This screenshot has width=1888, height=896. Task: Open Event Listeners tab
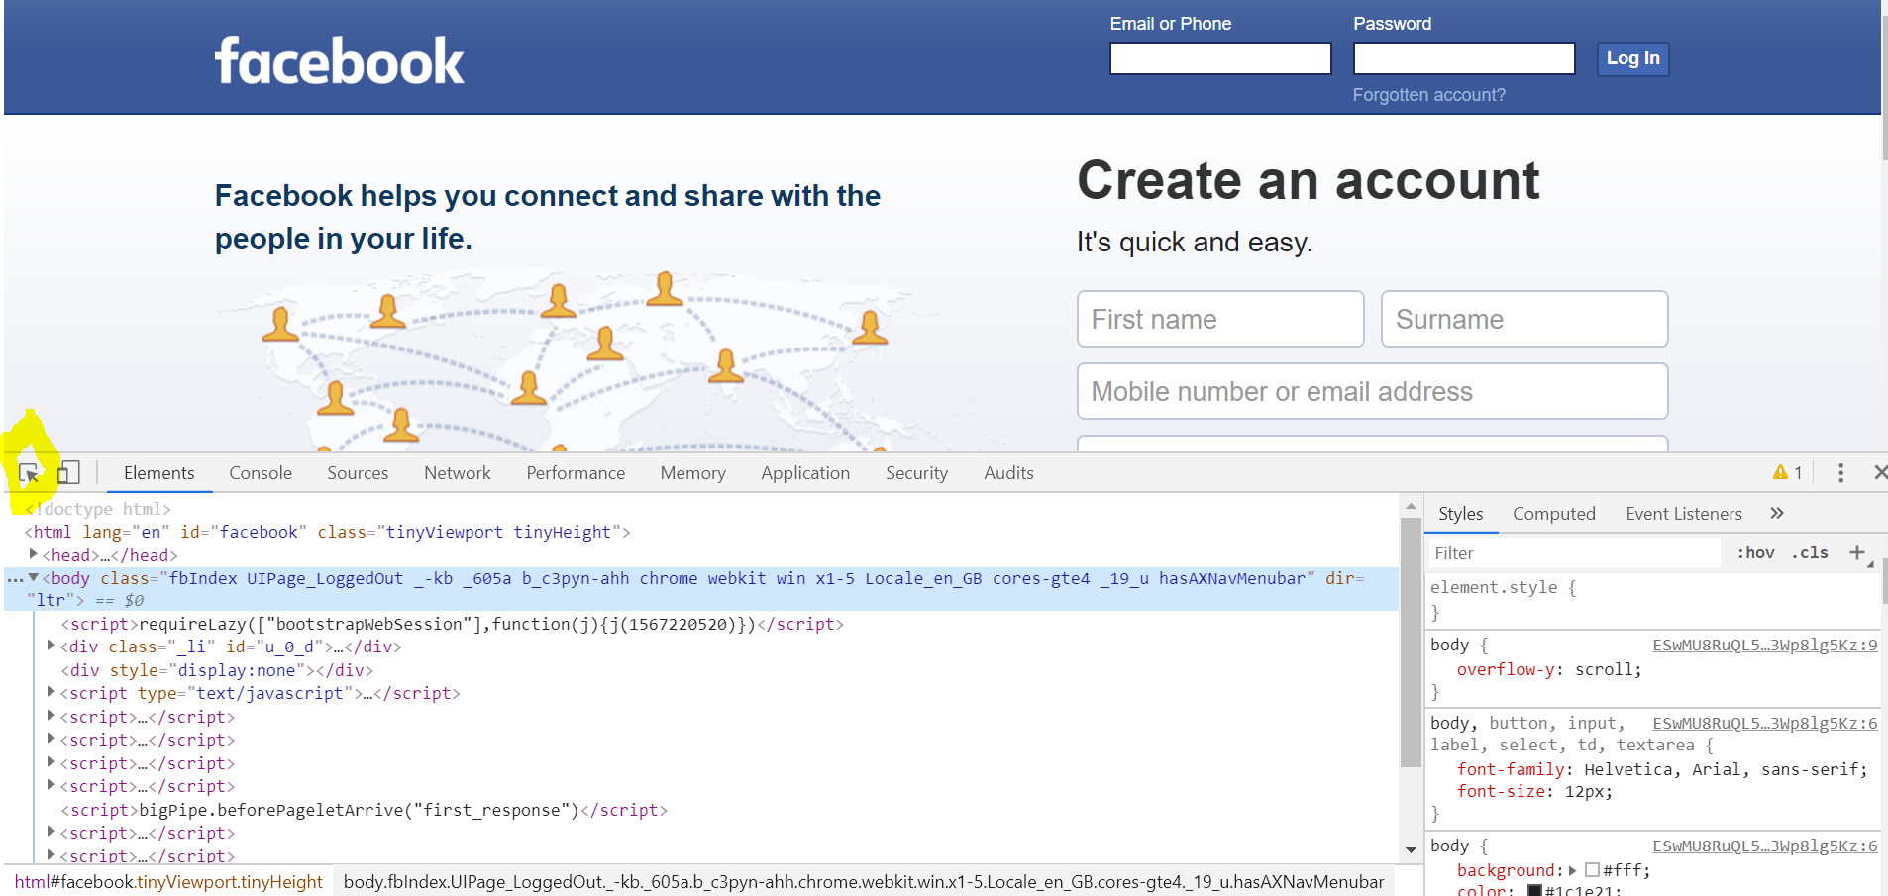click(x=1683, y=514)
